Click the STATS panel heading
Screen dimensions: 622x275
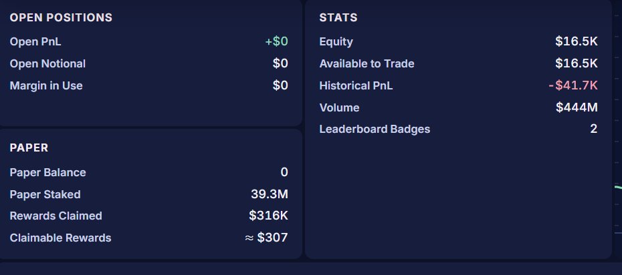click(x=338, y=18)
